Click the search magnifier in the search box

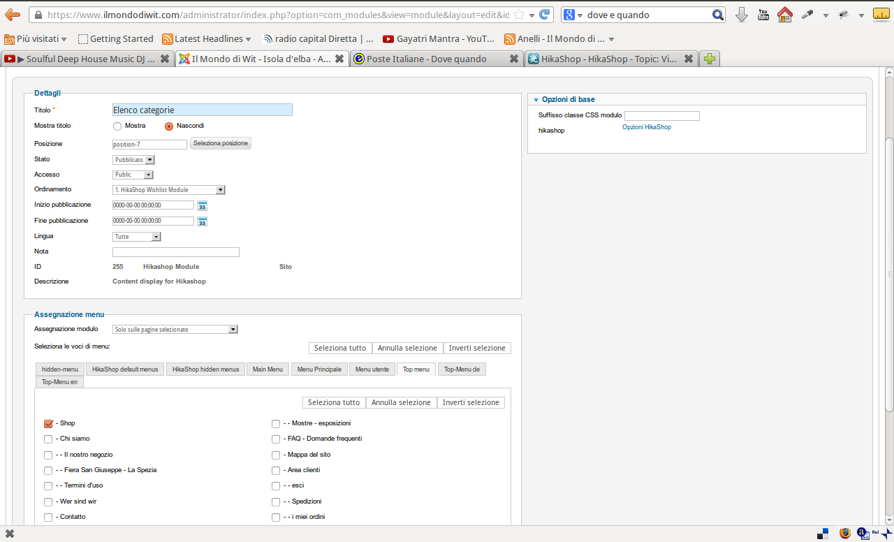718,15
